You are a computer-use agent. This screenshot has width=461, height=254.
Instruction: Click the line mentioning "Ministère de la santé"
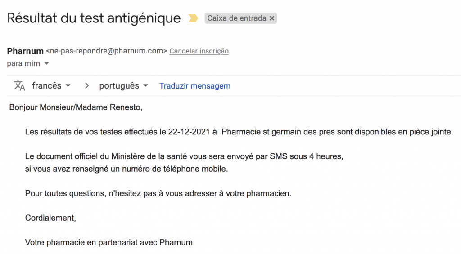point(184,157)
